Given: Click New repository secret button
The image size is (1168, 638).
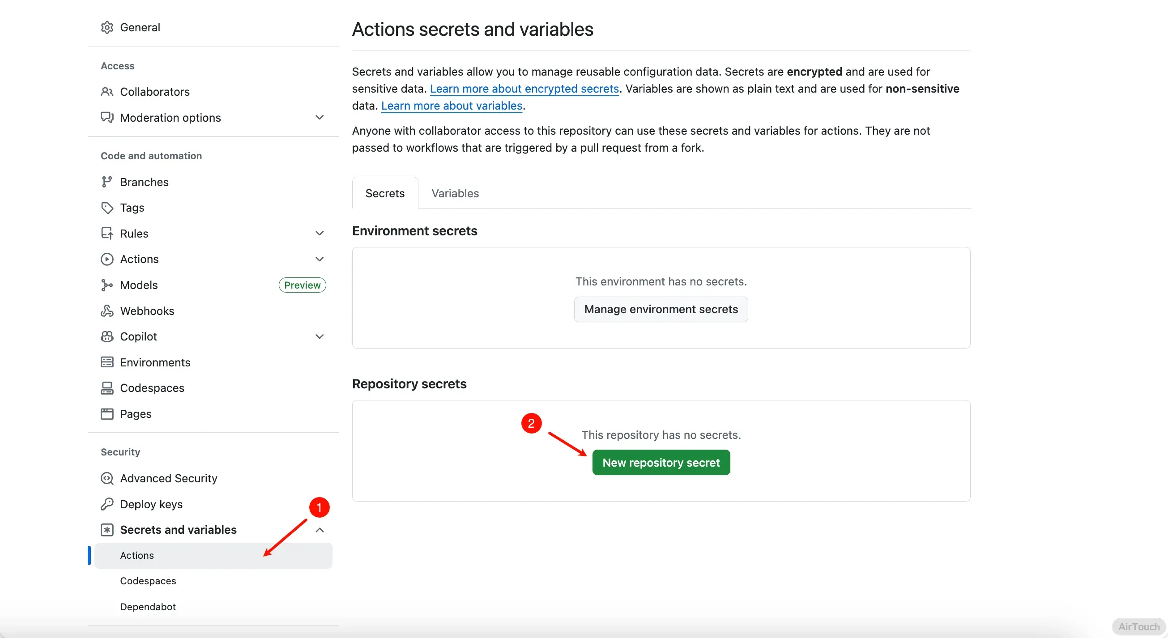Looking at the screenshot, I should click(661, 463).
